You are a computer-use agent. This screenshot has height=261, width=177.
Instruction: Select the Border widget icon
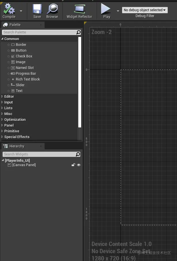click(13, 45)
